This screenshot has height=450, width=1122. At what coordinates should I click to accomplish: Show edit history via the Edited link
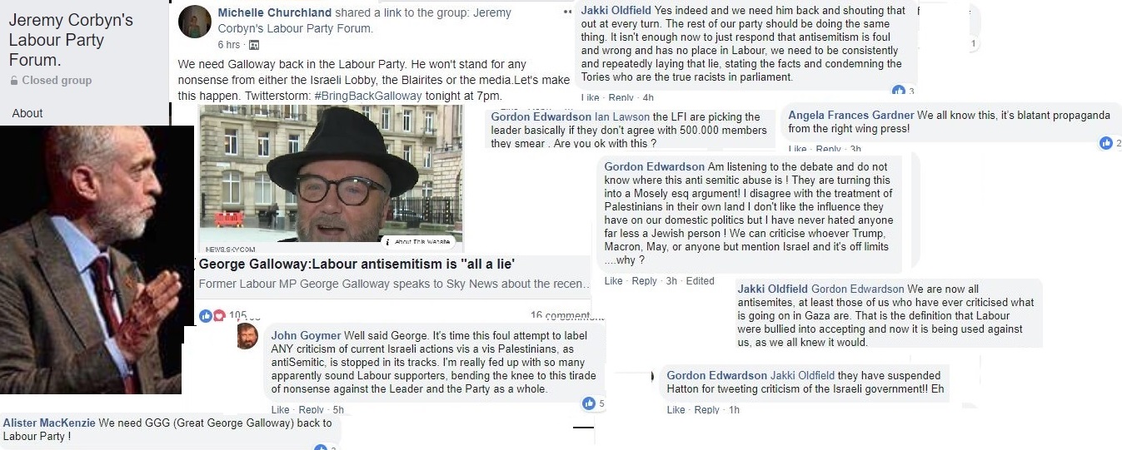[x=700, y=281]
